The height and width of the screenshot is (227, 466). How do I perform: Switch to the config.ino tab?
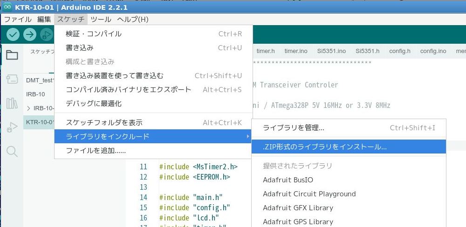click(x=433, y=51)
